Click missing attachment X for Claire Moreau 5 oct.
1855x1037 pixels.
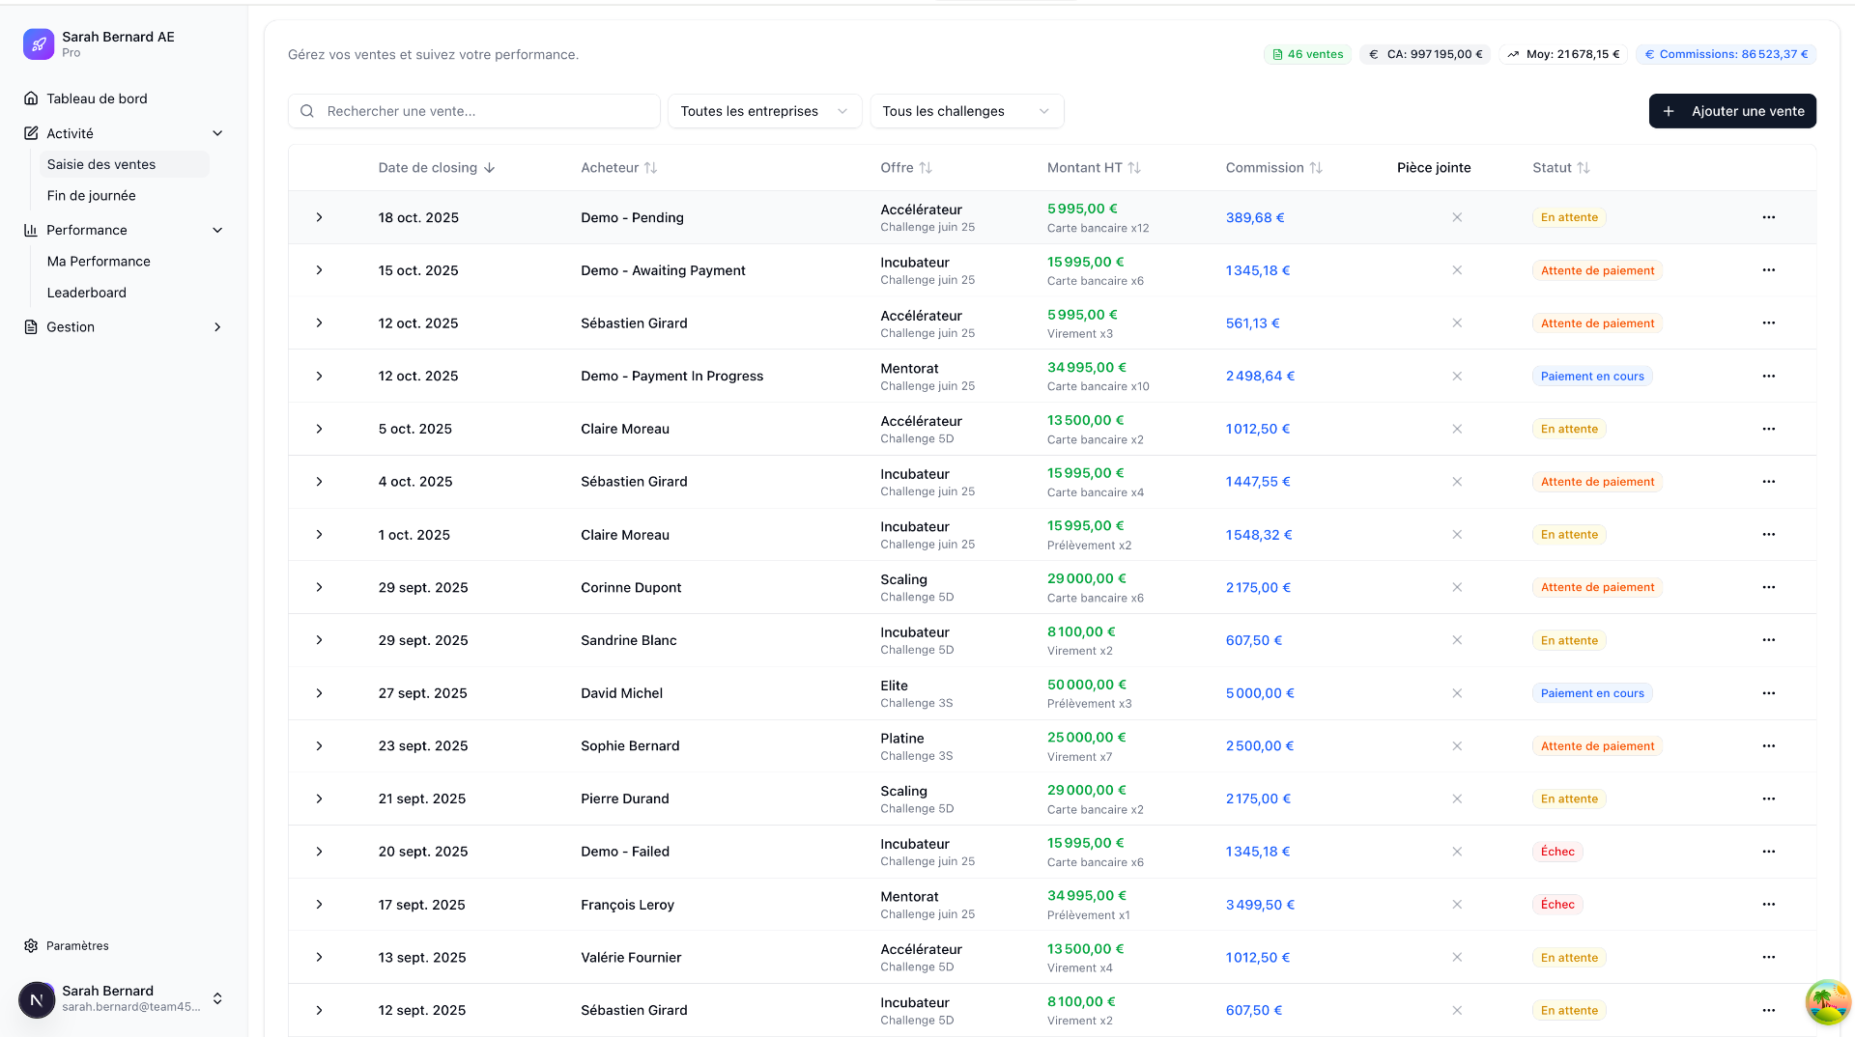(1457, 429)
